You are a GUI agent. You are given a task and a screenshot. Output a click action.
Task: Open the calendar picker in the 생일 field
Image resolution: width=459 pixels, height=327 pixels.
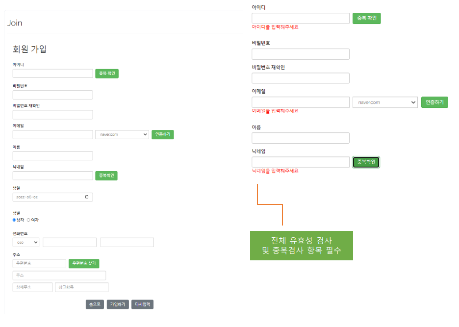point(87,197)
